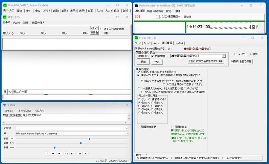Expand the 声 voice selection dropdown
This screenshot has width=269, height=164.
(127, 134)
